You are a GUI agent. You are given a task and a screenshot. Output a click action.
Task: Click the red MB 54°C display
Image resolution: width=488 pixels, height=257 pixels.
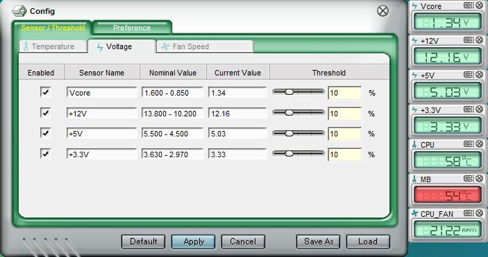click(447, 195)
